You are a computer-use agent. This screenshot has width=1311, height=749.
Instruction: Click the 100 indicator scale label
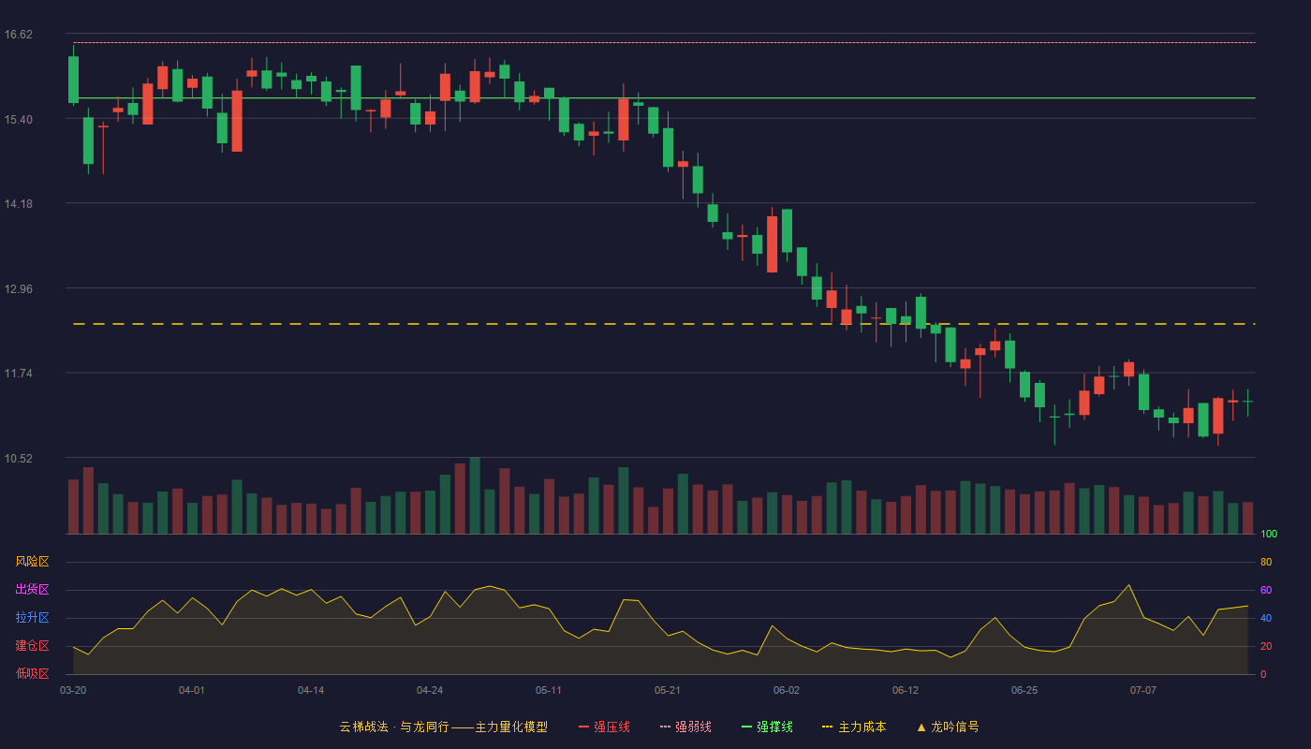click(x=1269, y=535)
